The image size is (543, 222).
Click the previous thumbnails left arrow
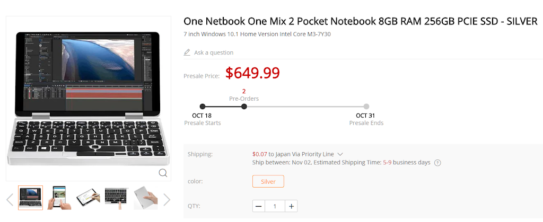(x=9, y=199)
